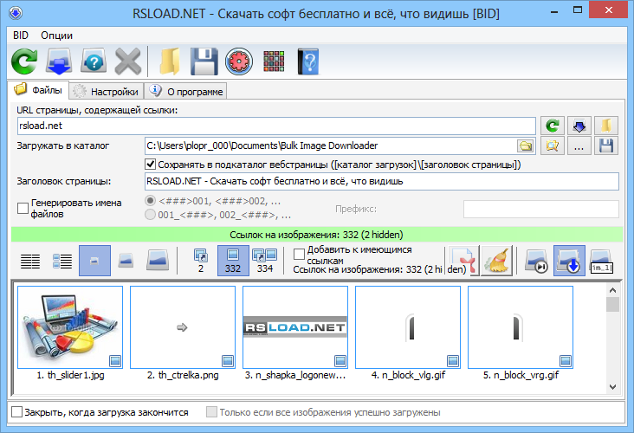Open the yellow folder icon in main toolbar

pyautogui.click(x=170, y=61)
